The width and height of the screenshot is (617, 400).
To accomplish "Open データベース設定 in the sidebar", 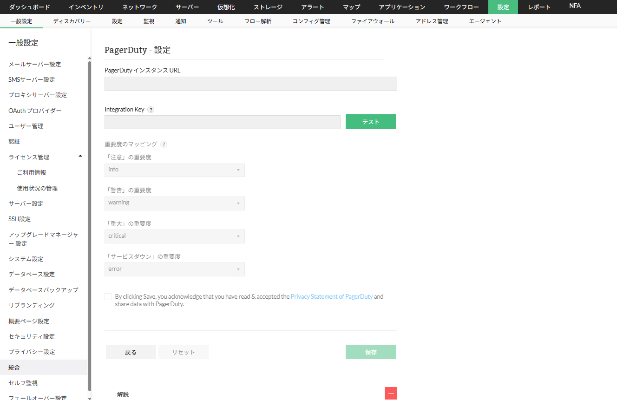I will click(x=32, y=274).
